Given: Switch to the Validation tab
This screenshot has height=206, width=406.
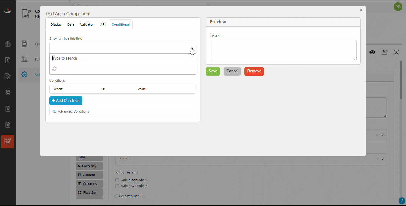Looking at the screenshot, I should [x=87, y=24].
